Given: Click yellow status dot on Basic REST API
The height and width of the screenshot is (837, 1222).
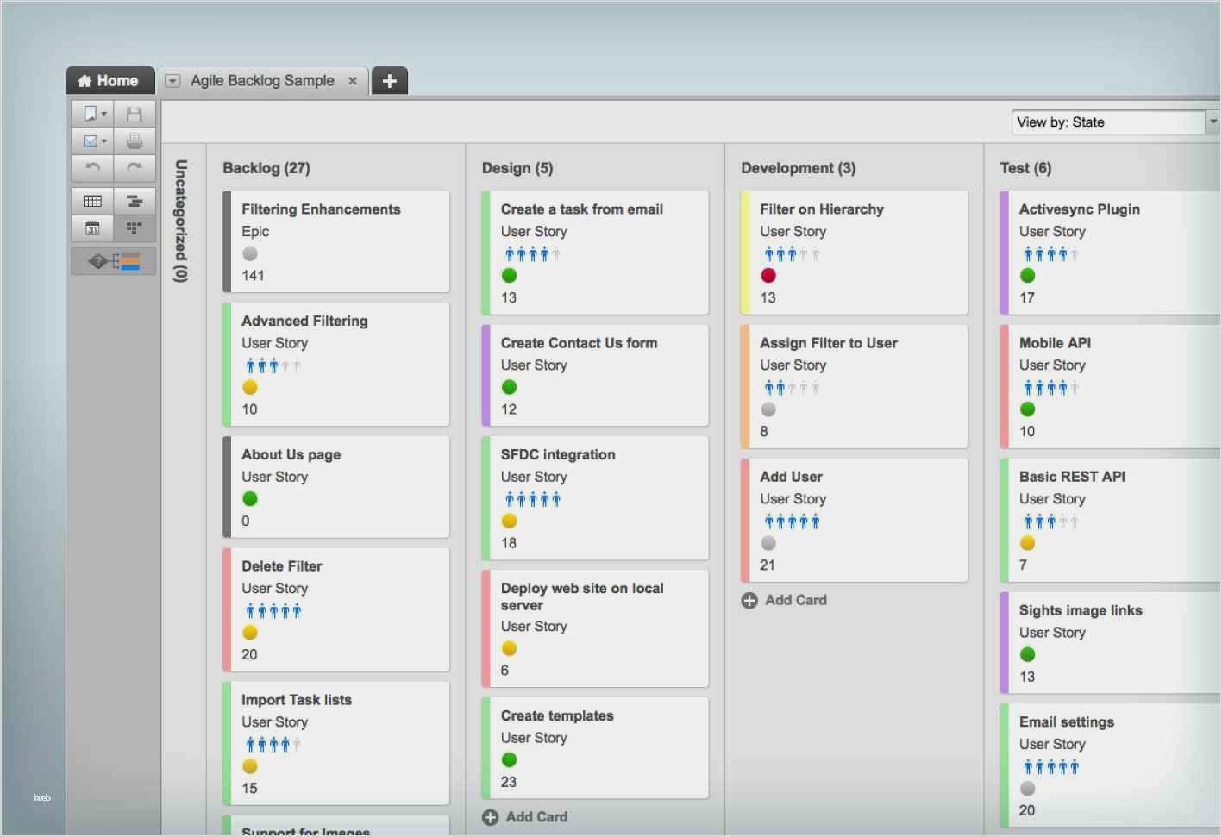Looking at the screenshot, I should [x=1027, y=543].
